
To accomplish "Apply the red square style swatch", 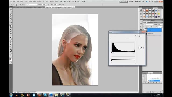I will click(153, 13).
